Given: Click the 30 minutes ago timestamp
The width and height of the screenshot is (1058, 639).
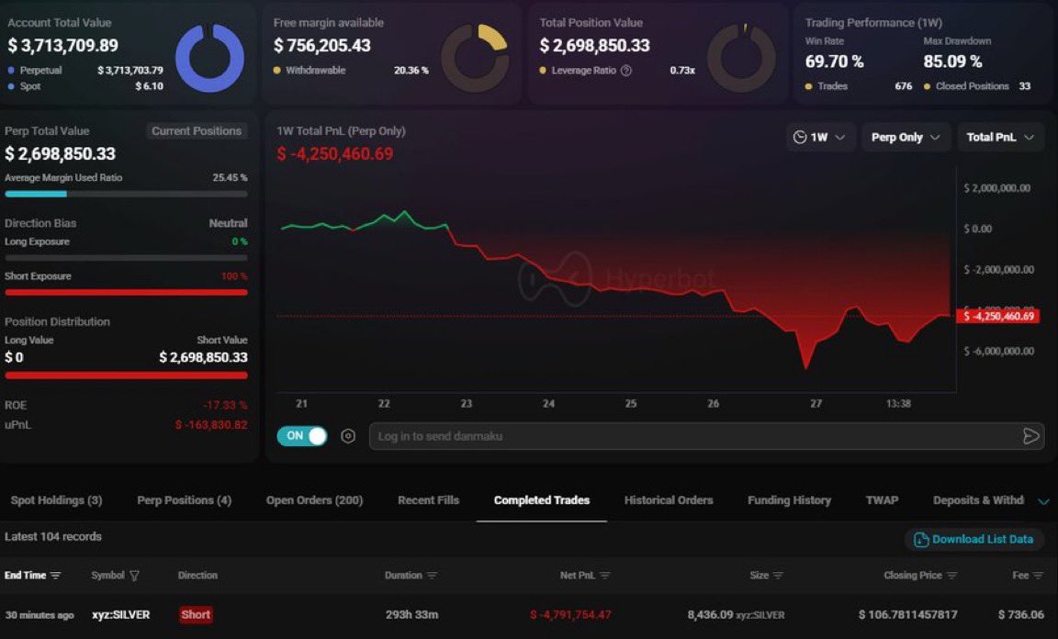Looking at the screenshot, I should pos(39,615).
